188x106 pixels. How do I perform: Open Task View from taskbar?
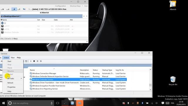58,103
